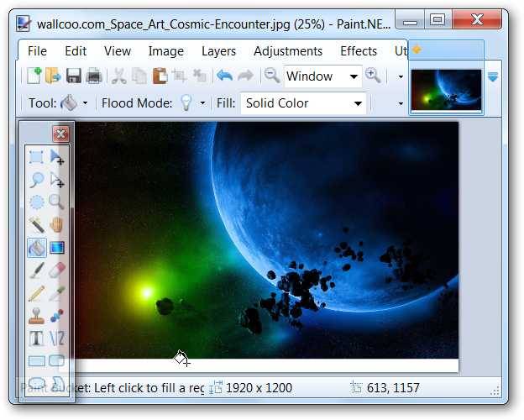Select the Rounded Rectangle shape tool
The height and width of the screenshot is (420, 524).
pos(57,361)
